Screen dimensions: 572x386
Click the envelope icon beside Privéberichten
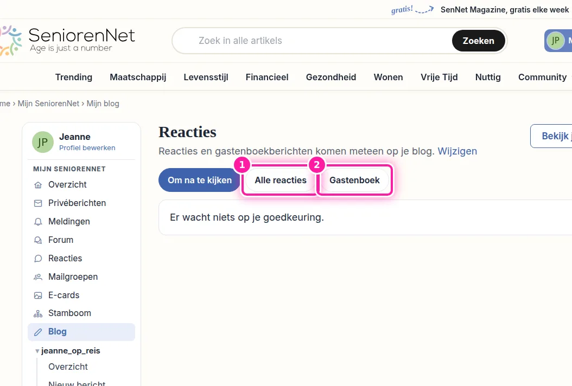[38, 203]
